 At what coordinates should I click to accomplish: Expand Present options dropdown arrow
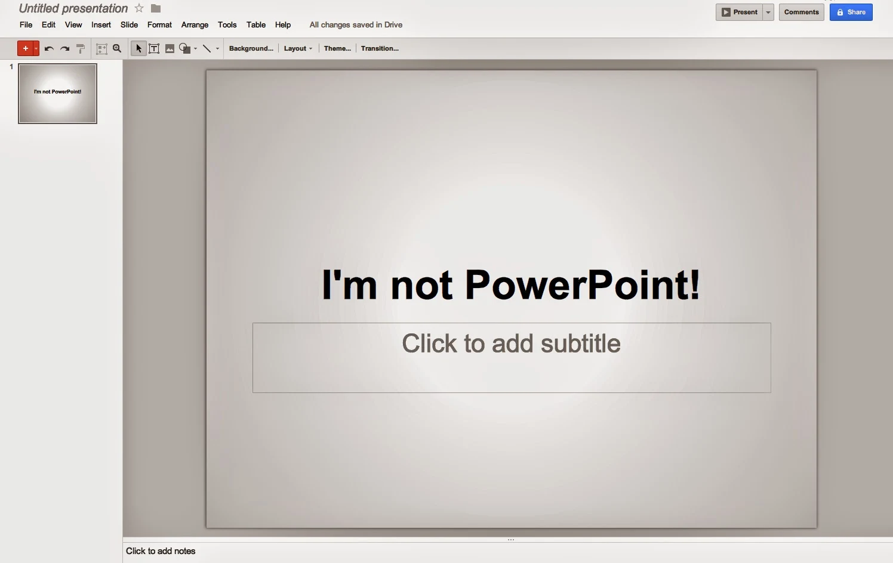click(768, 12)
